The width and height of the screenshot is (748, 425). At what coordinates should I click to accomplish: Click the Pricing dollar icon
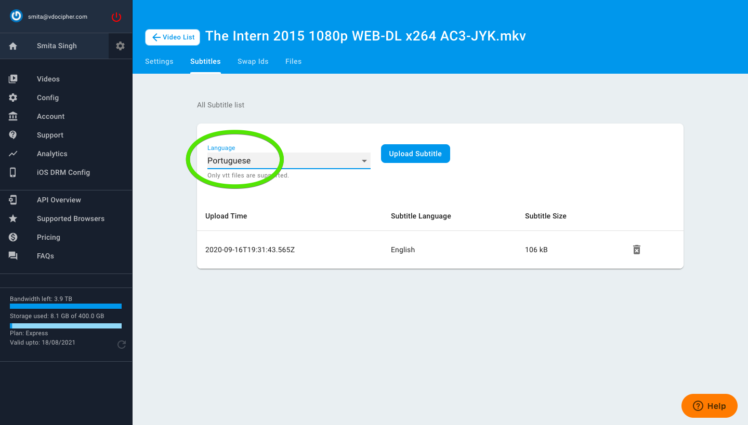coord(13,237)
